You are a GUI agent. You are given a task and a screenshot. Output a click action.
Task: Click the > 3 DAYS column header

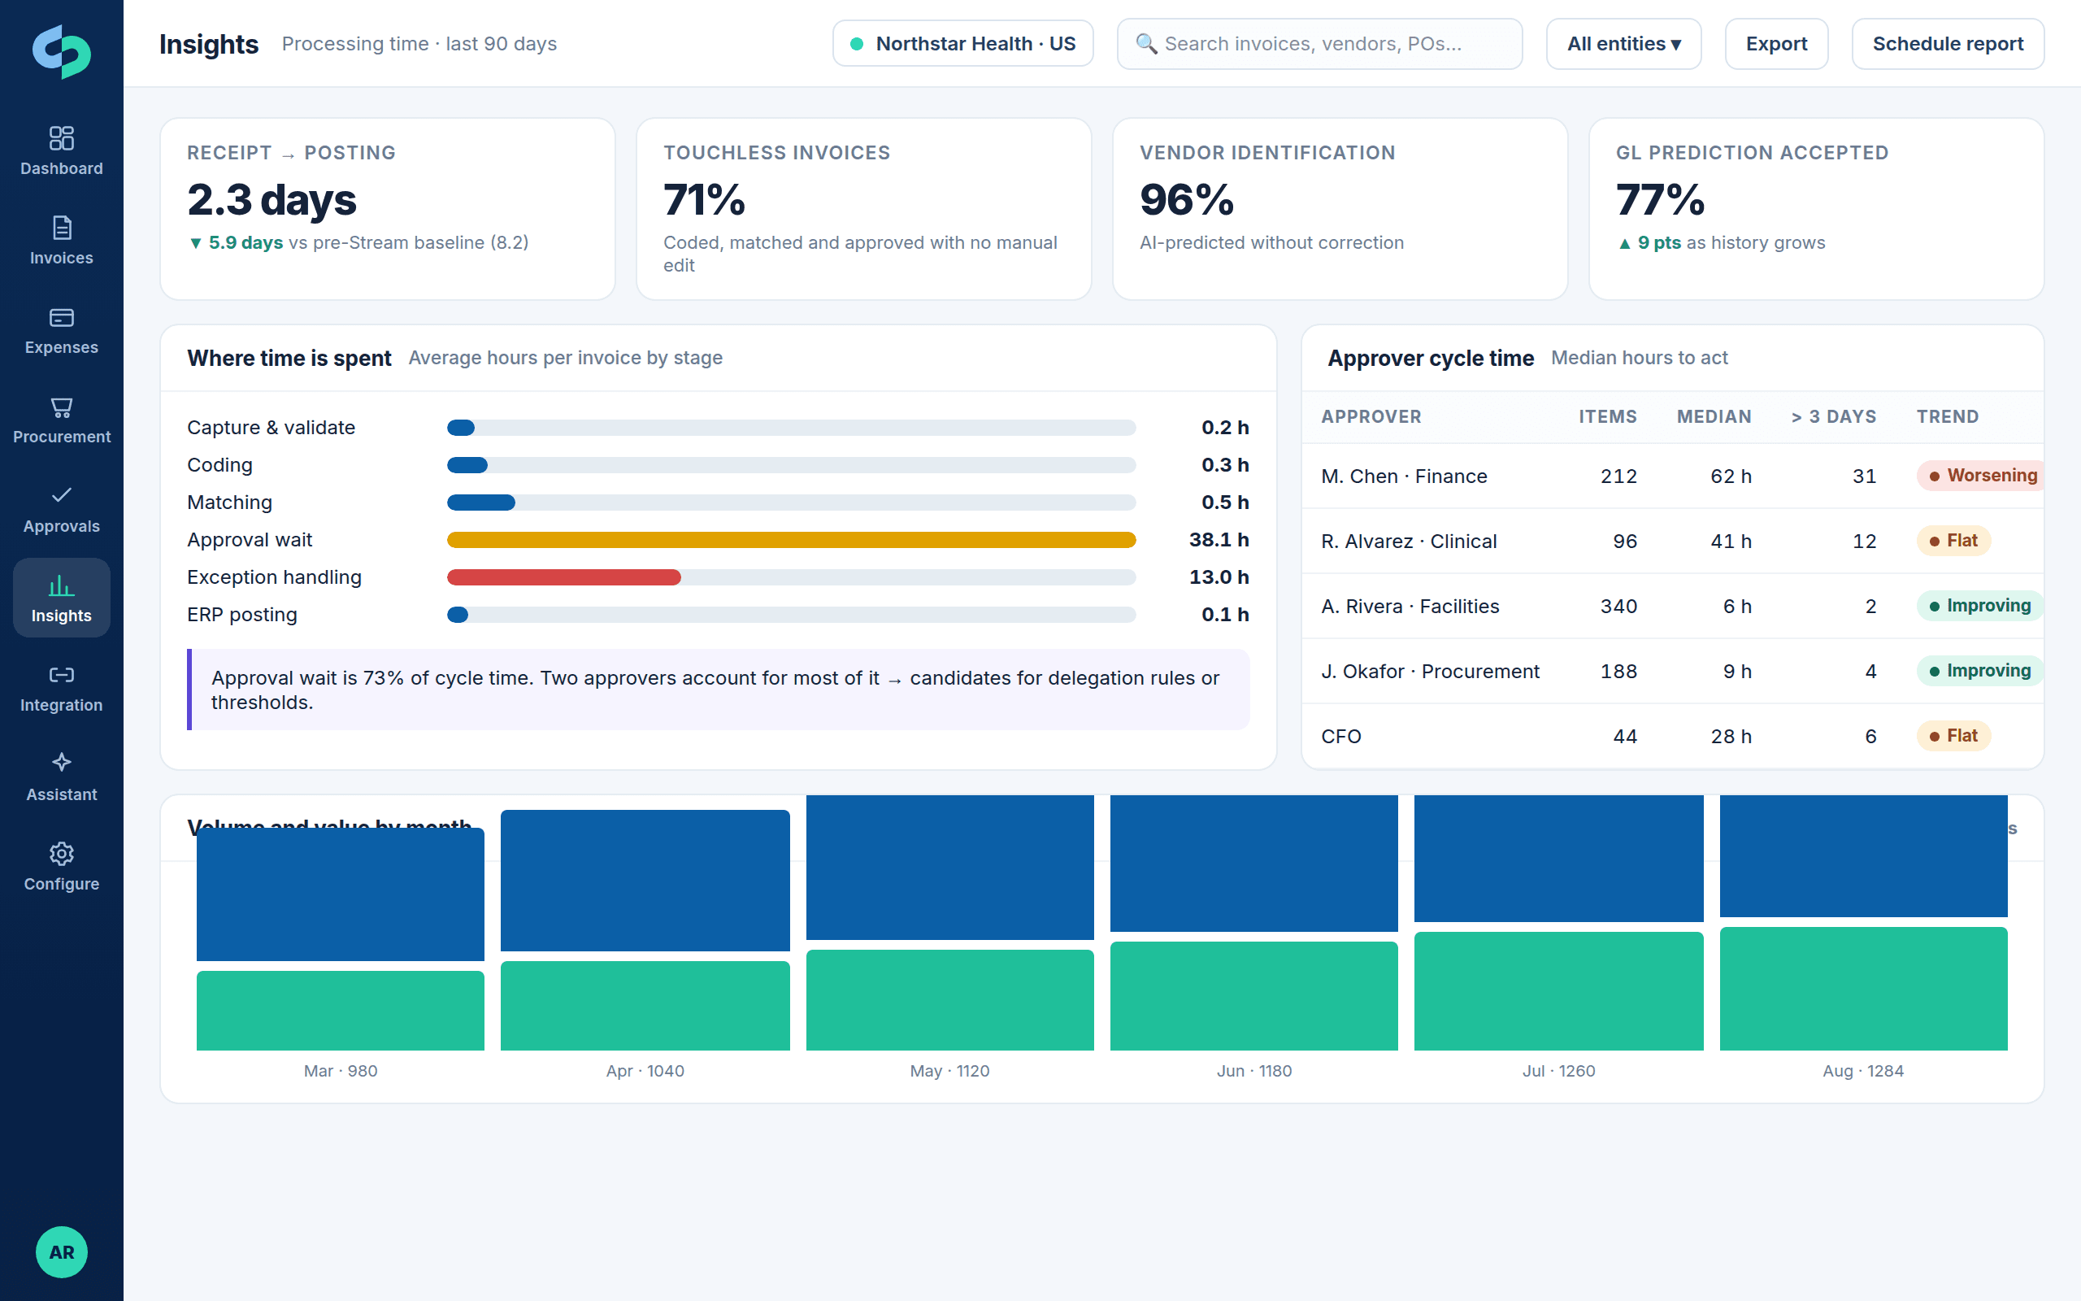point(1833,416)
